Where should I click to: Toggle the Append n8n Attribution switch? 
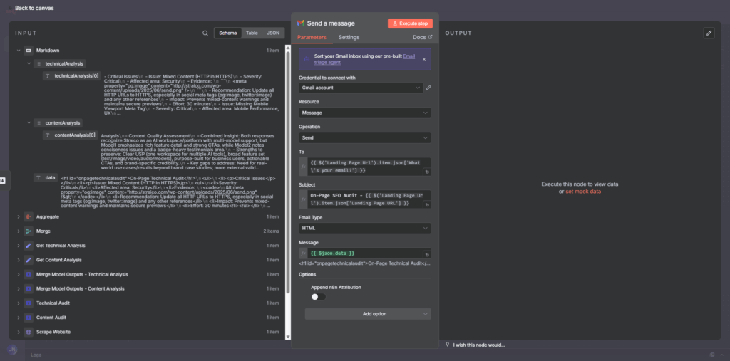click(318, 296)
